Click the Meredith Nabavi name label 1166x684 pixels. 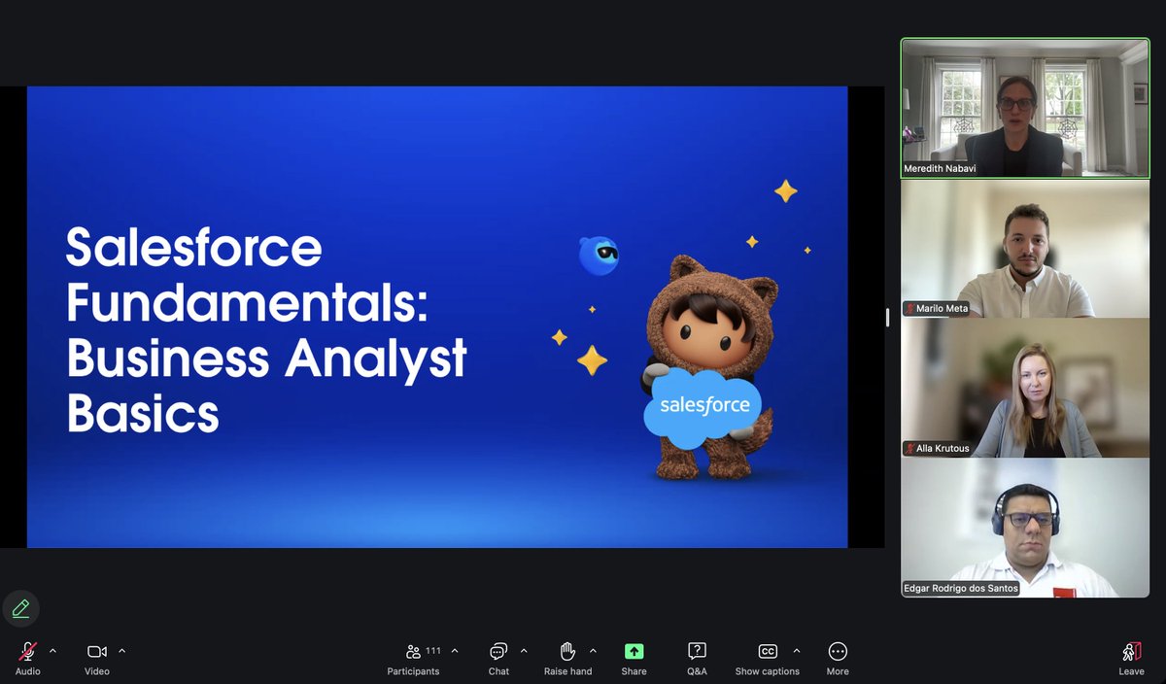click(941, 168)
